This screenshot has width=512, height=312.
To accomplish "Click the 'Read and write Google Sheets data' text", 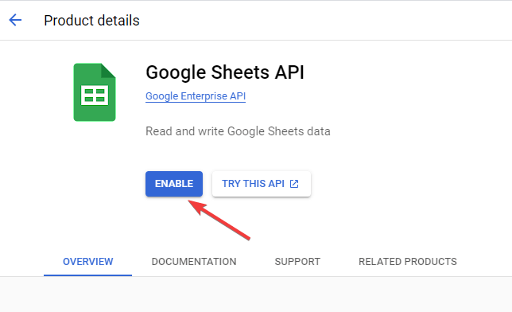I will [x=238, y=131].
